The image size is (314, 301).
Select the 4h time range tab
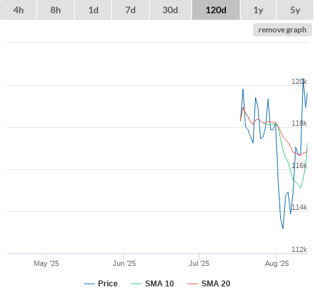point(19,10)
